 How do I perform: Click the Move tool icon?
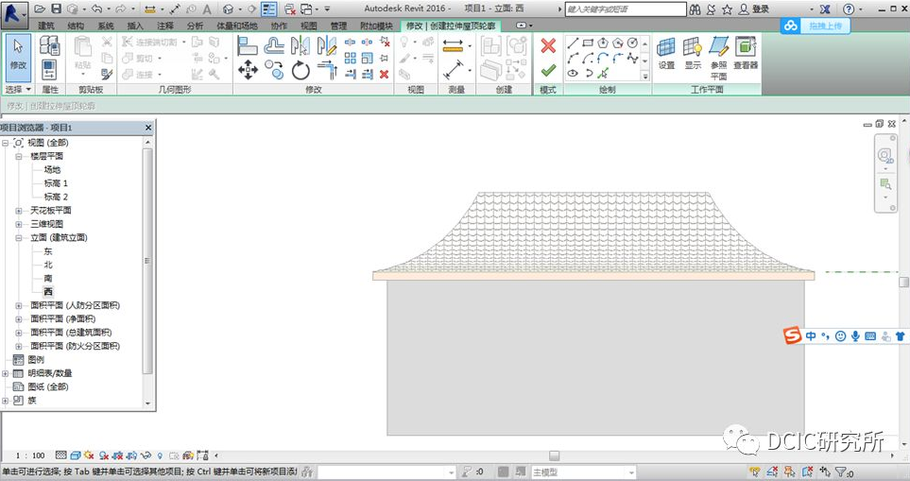[x=248, y=70]
